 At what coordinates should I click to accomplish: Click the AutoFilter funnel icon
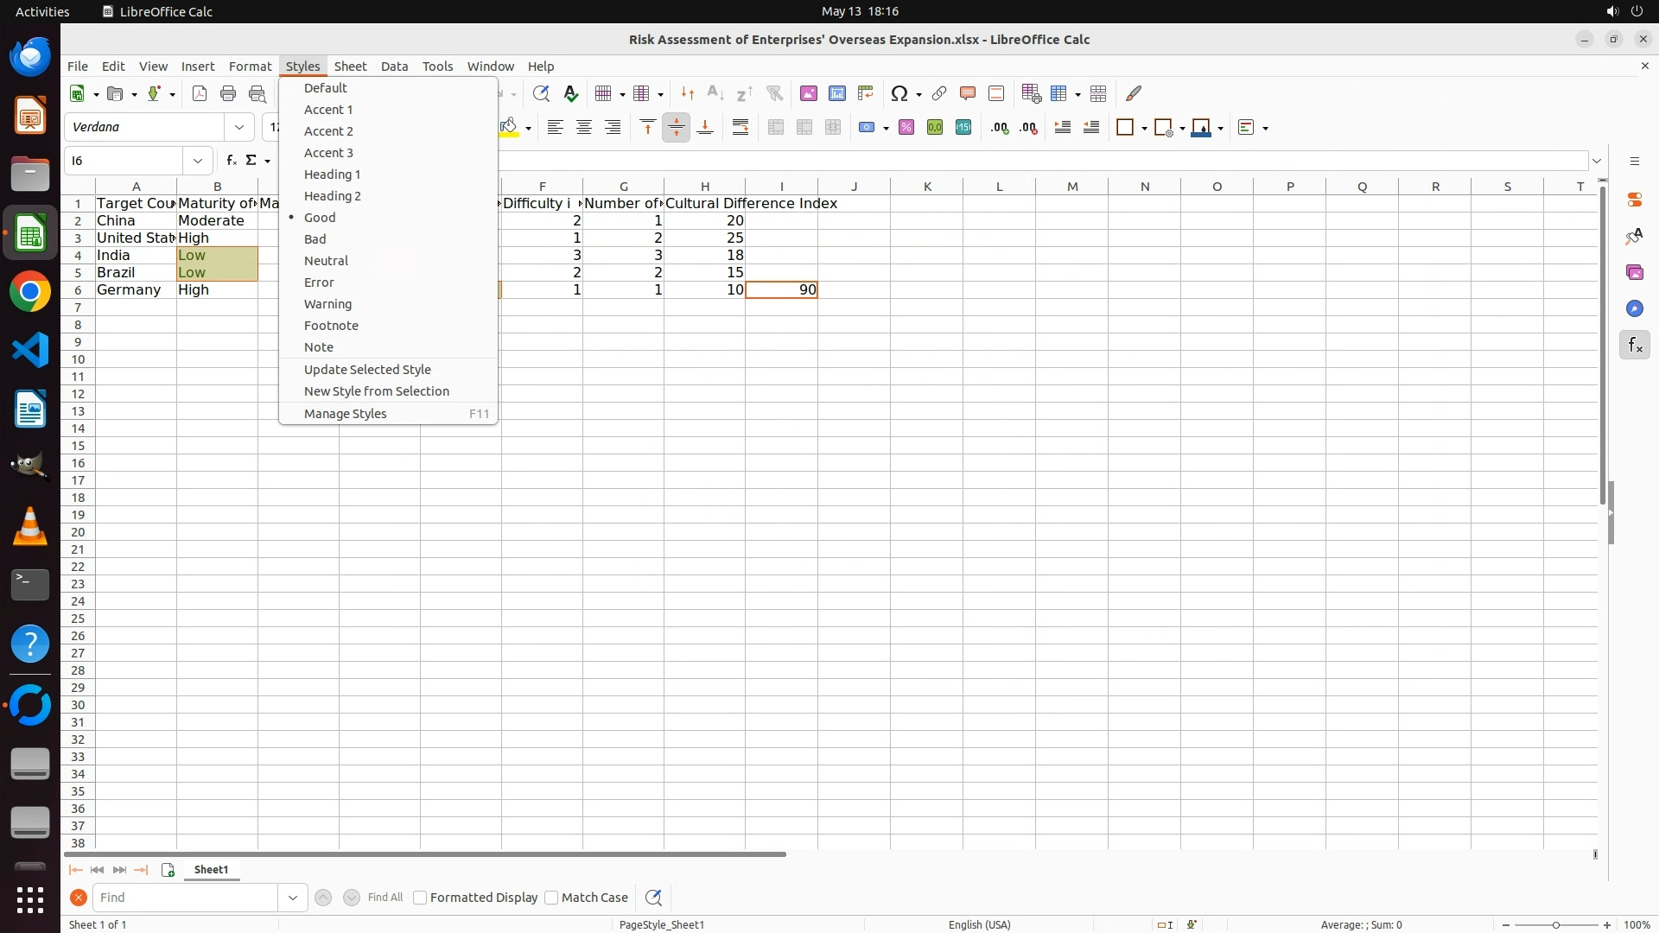(x=774, y=93)
